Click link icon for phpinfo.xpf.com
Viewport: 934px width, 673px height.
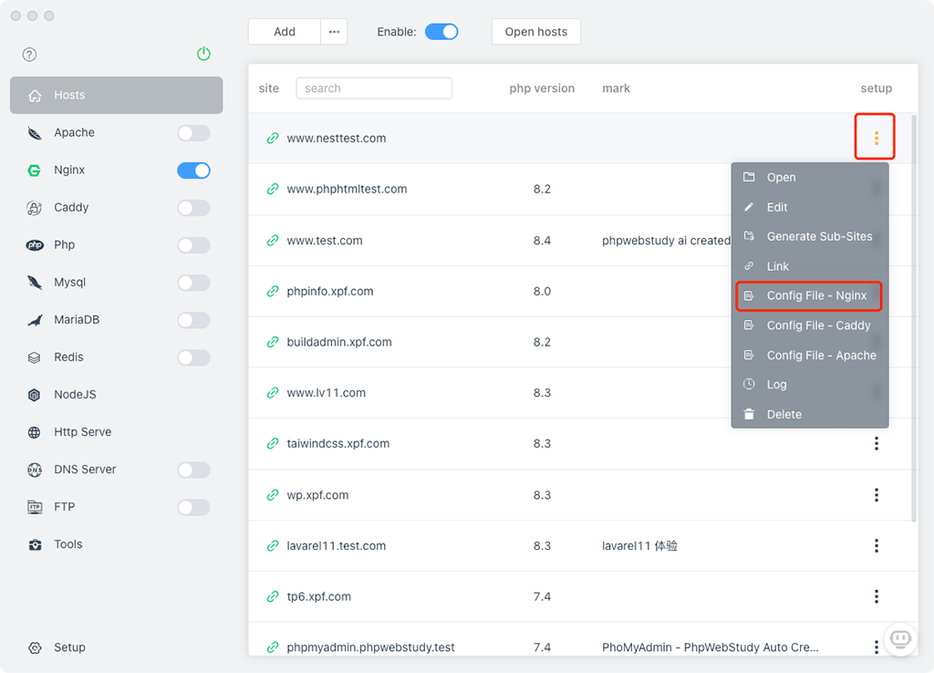tap(273, 291)
